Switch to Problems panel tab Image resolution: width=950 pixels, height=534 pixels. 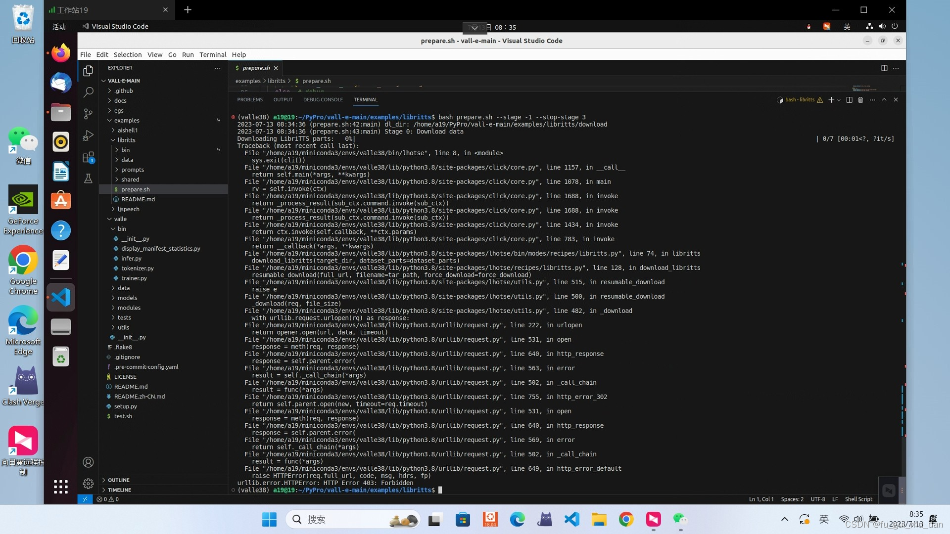[x=250, y=100]
